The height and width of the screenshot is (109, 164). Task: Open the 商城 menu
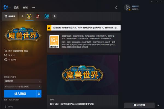[25, 8]
